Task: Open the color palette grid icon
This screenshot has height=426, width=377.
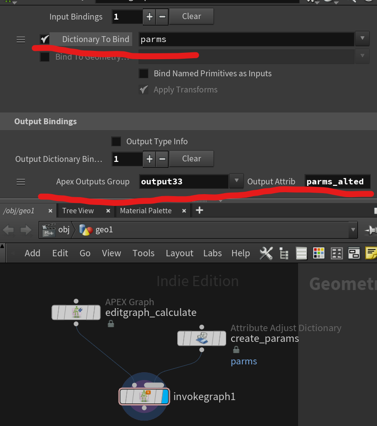Action: click(319, 253)
